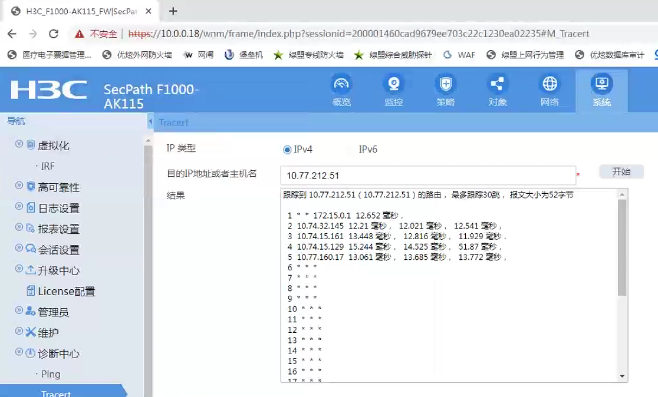Open 优炫数据库审计 bookmark
The width and height of the screenshot is (658, 397).
pyautogui.click(x=609, y=55)
